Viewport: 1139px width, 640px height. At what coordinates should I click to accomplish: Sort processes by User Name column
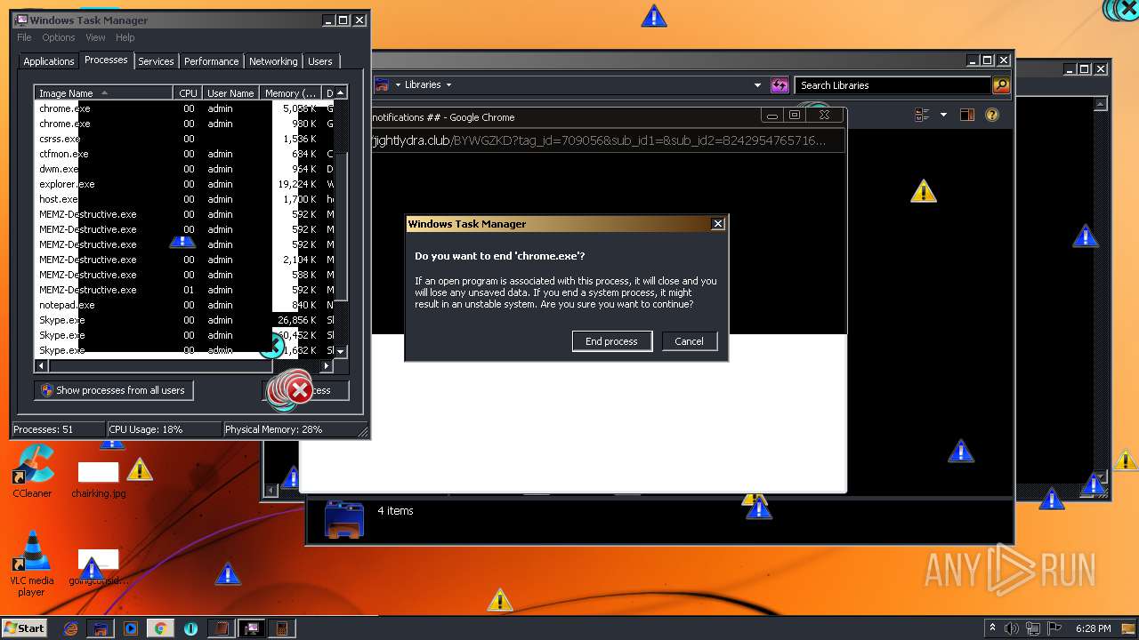pos(231,93)
